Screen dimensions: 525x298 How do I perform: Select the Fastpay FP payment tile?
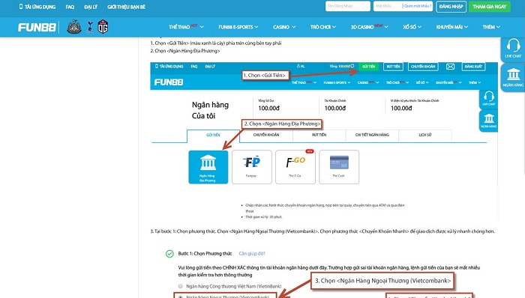252,167
